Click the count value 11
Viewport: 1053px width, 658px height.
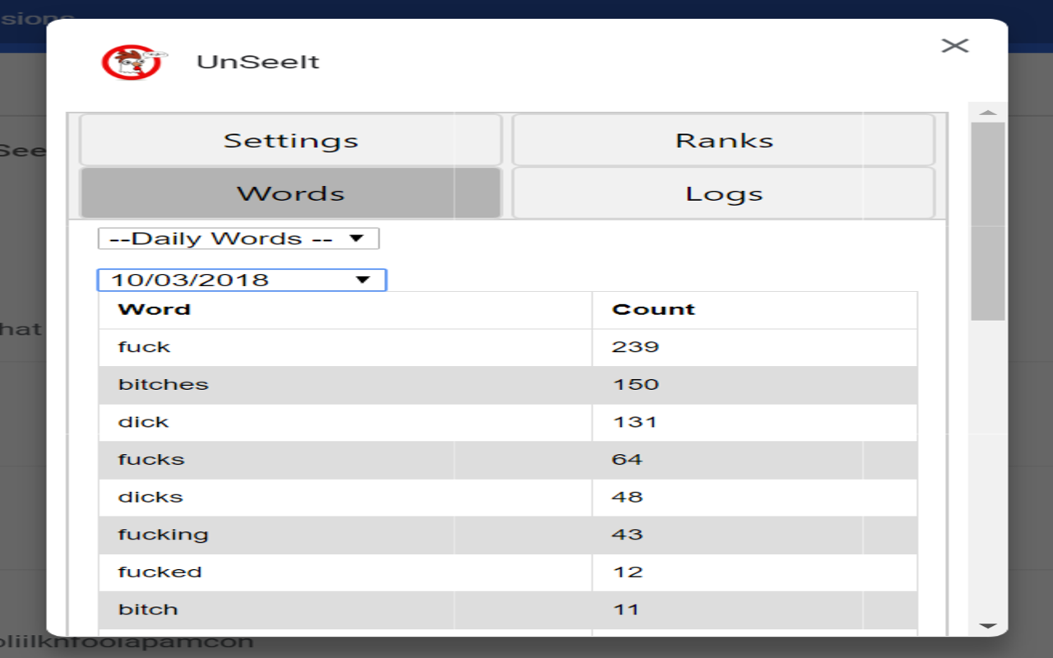tap(626, 610)
